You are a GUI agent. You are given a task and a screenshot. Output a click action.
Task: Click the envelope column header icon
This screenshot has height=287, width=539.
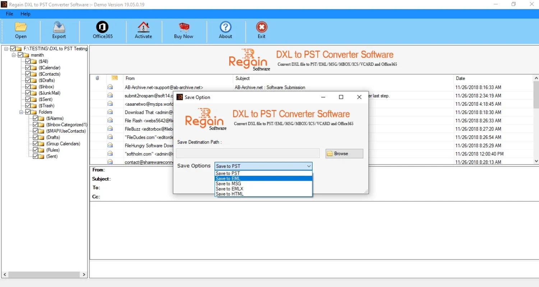point(115,78)
